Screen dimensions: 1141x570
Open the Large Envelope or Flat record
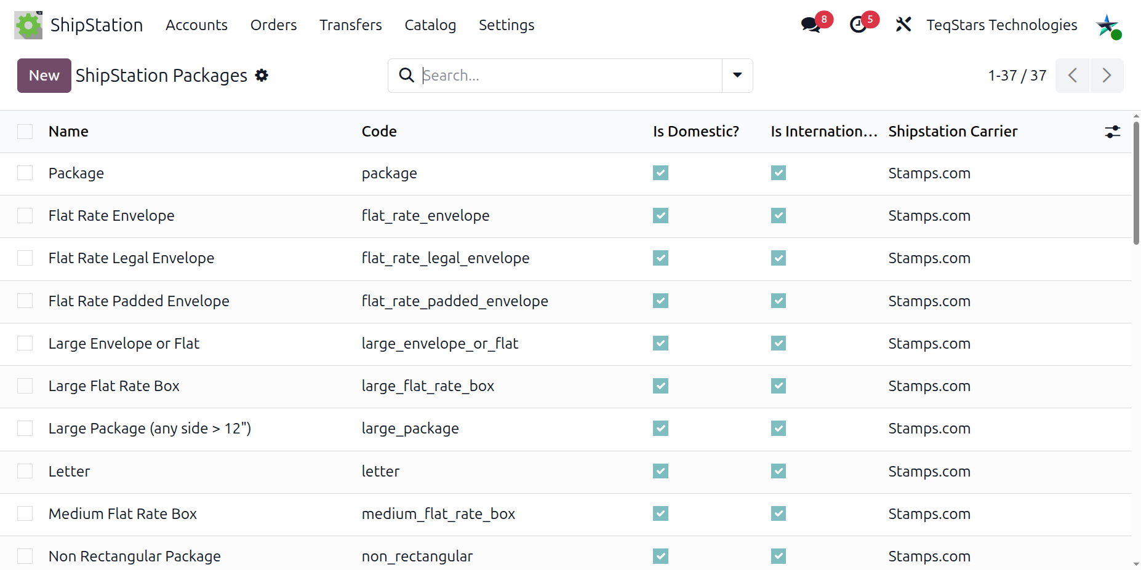click(x=124, y=344)
